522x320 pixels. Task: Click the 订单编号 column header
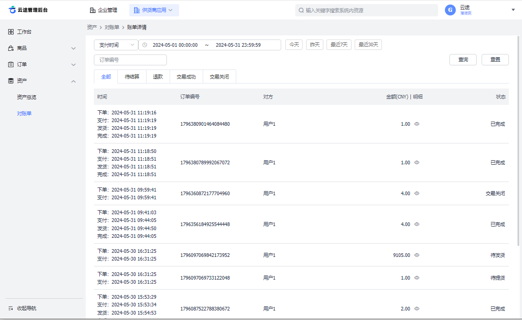pos(190,97)
